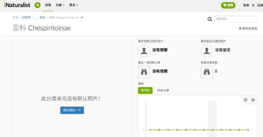
Task: Click the blue 现在添加一个 button
Action: click(72, 110)
